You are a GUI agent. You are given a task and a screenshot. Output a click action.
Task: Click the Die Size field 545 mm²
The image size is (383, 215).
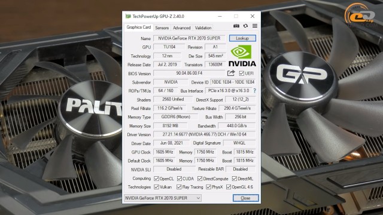215,56
